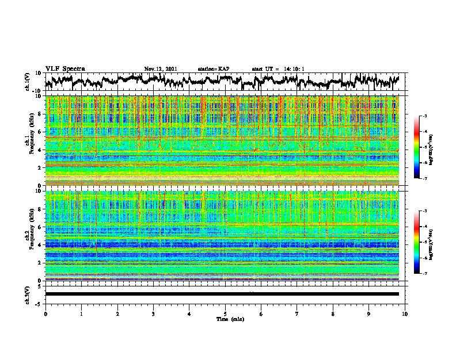Screen dimensions: 456x352
Task: Click inside the ch.2 spectrogram panel
Action: (222, 236)
